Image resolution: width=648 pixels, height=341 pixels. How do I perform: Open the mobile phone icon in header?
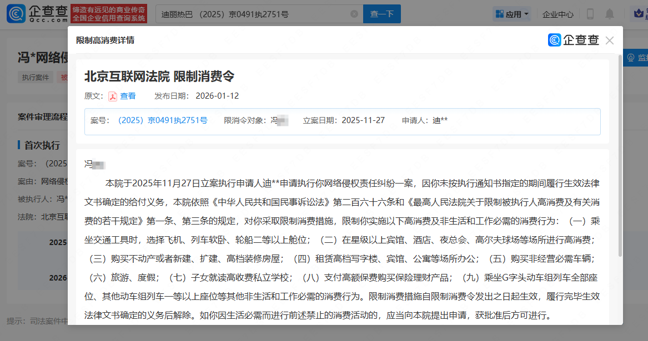(590, 14)
